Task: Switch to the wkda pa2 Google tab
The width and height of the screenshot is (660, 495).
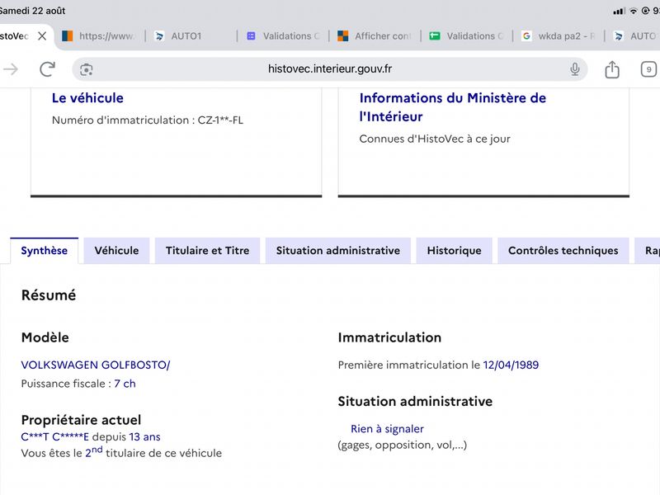Action: pyautogui.click(x=559, y=36)
